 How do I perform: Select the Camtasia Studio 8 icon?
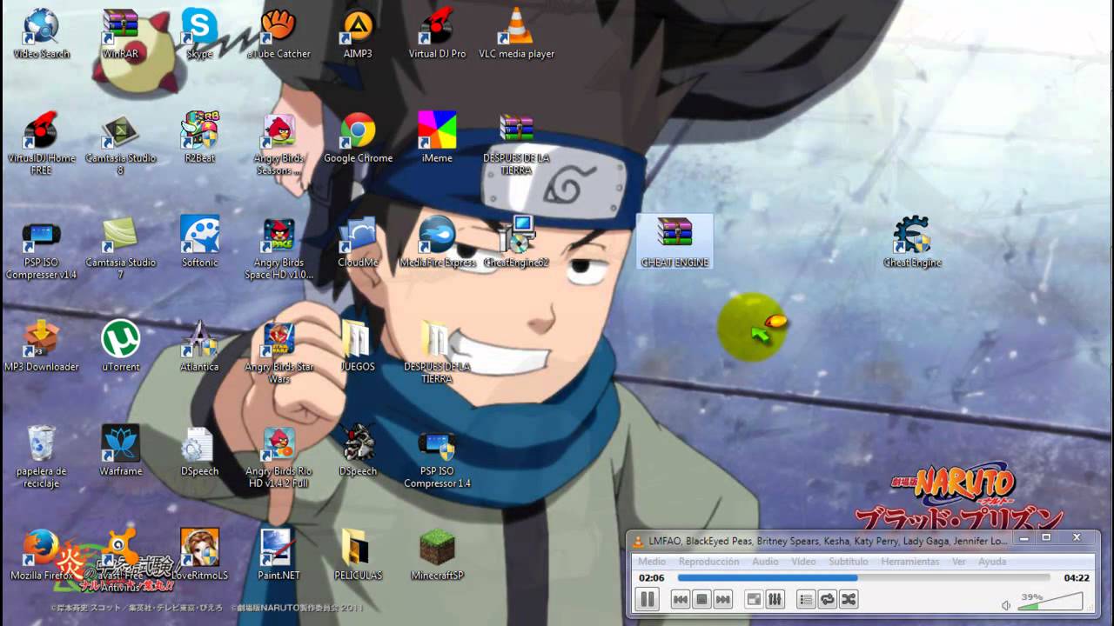(x=120, y=143)
